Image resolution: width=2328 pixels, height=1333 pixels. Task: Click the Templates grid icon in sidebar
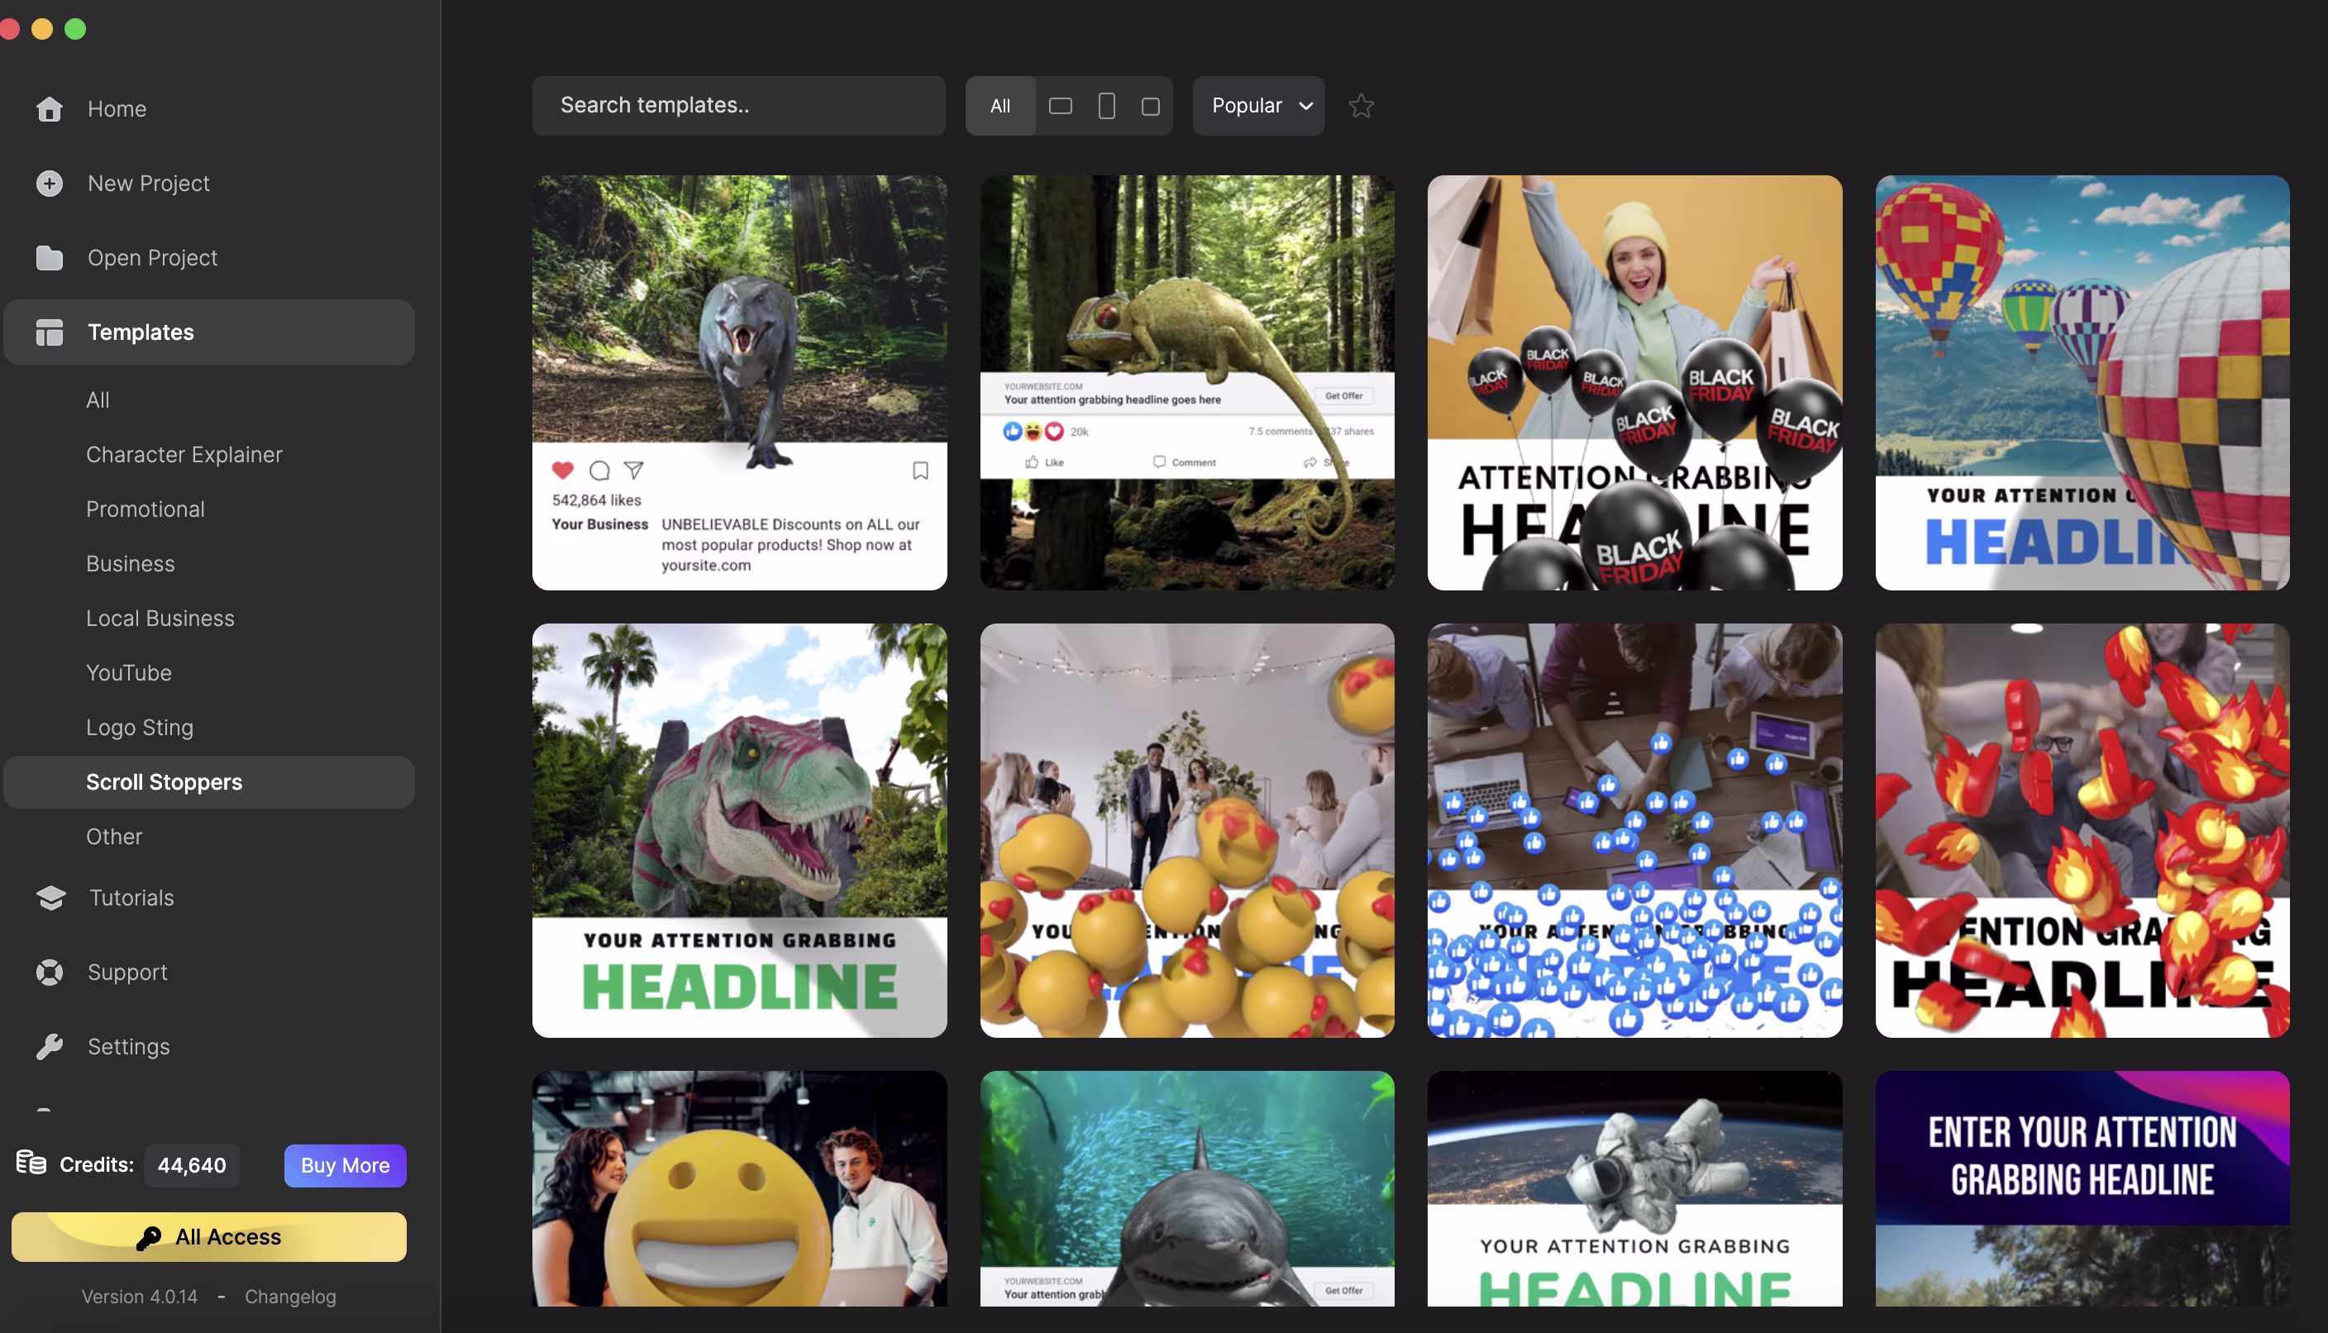49,332
